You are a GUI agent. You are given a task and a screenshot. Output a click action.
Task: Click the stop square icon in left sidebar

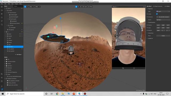coord(2,17)
